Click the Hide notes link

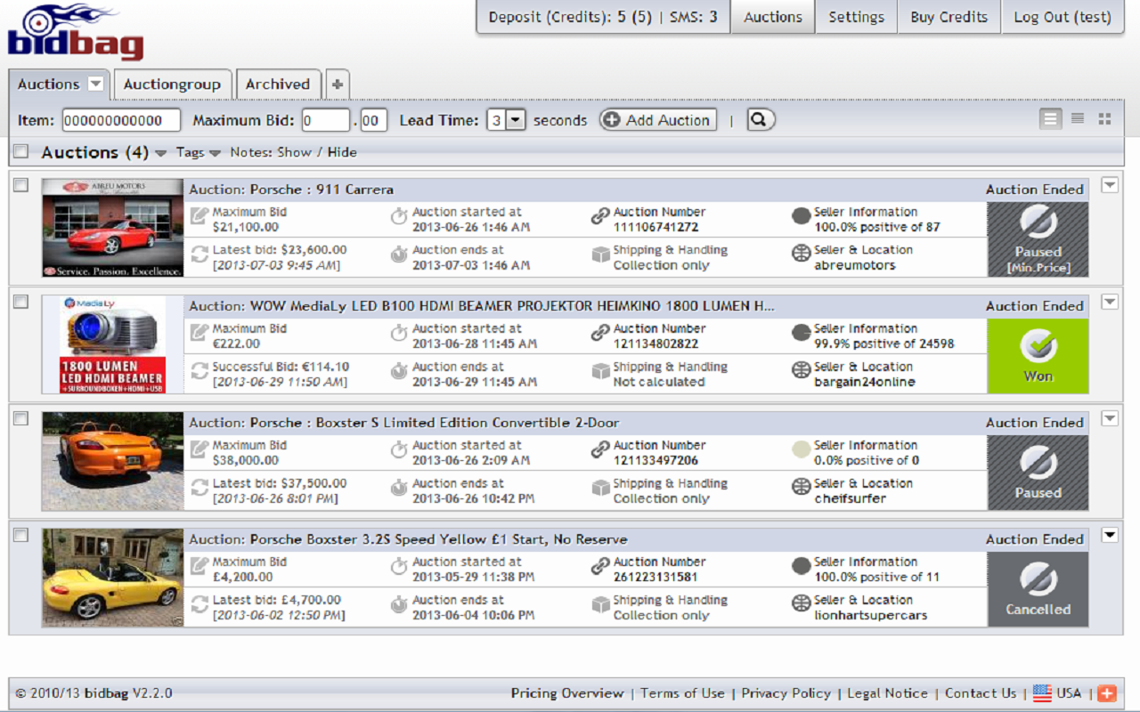click(342, 152)
